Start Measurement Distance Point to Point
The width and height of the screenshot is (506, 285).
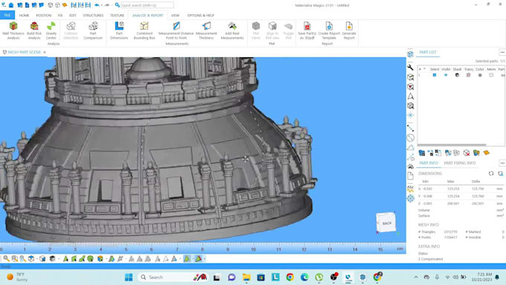click(x=176, y=31)
